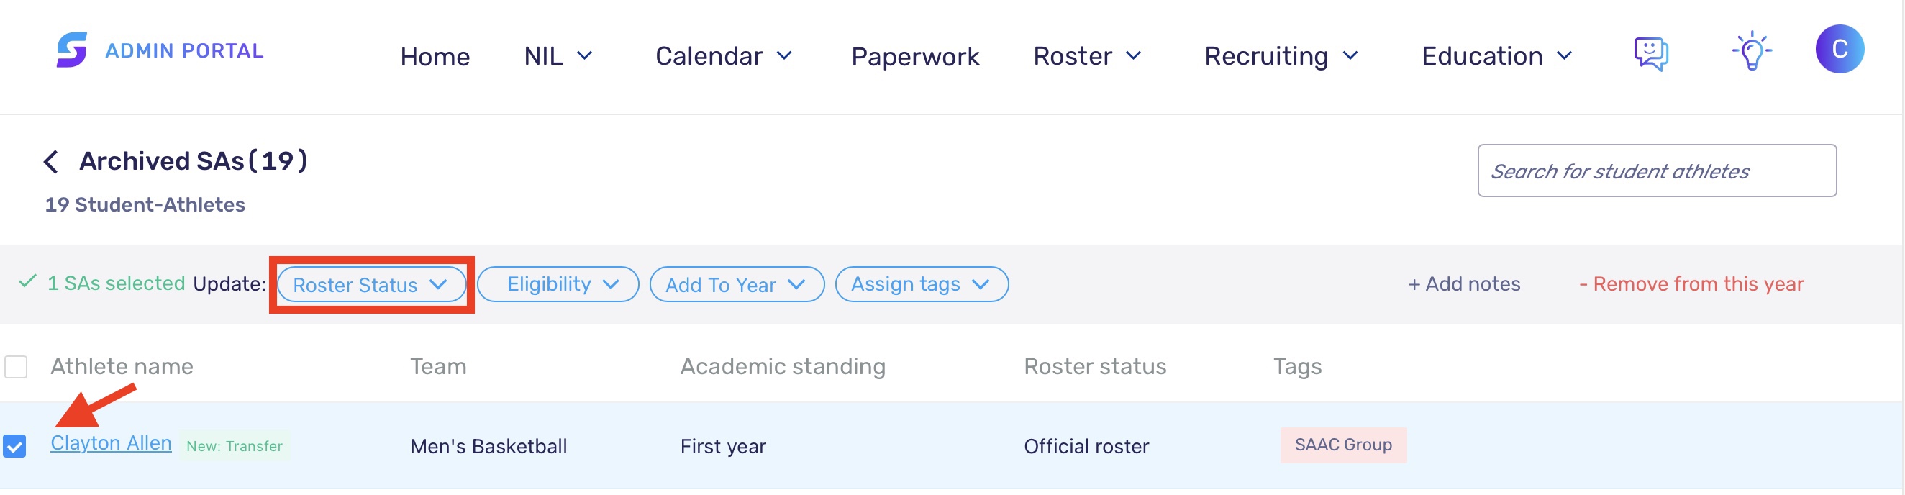This screenshot has height=495, width=1905.
Task: Open the Eligibility update dropdown
Action: [558, 284]
